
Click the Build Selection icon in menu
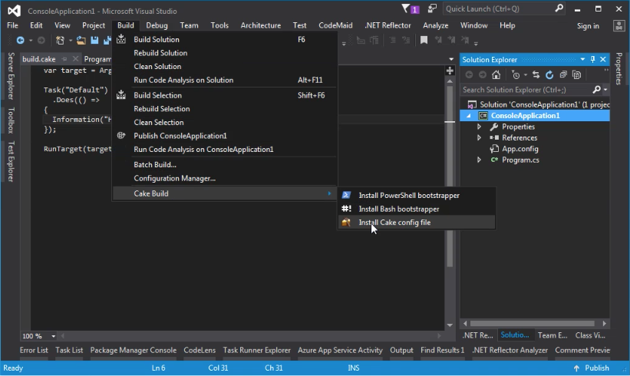point(121,95)
